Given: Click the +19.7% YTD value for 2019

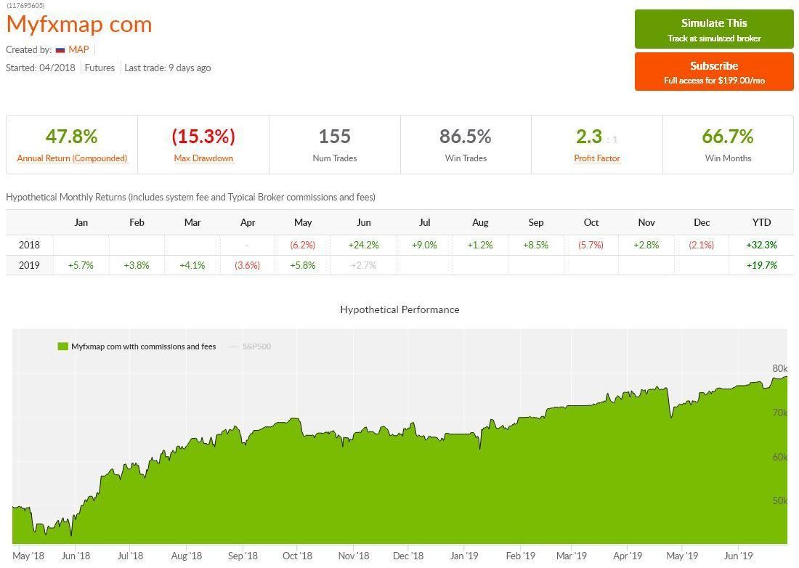Looking at the screenshot, I should 761,265.
